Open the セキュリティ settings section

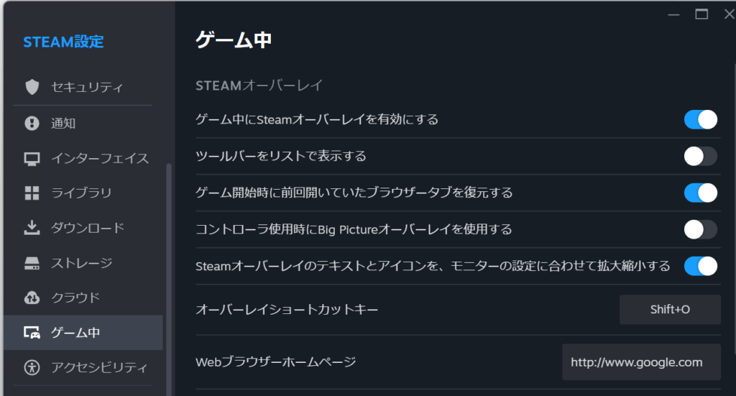click(x=87, y=88)
